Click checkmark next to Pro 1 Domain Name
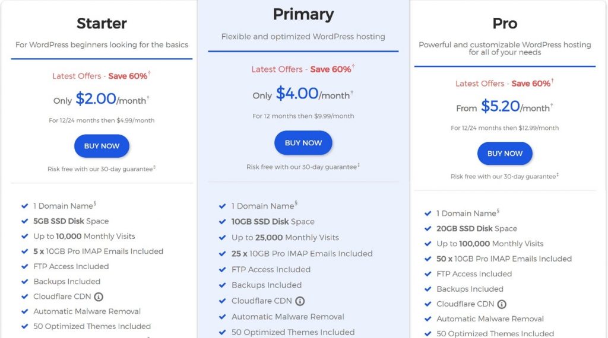Screen dimensions: 608x338 [x=427, y=213]
